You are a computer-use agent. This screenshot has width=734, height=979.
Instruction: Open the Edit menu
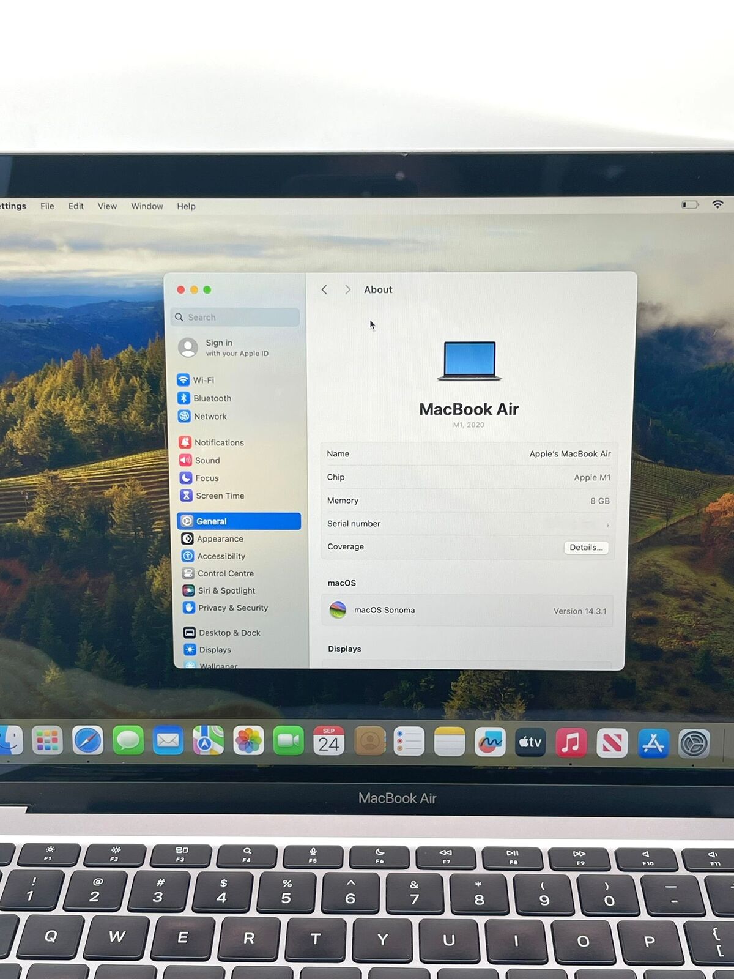point(76,206)
